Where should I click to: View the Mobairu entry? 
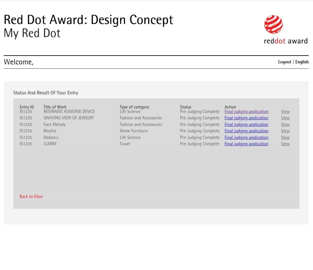[285, 137]
